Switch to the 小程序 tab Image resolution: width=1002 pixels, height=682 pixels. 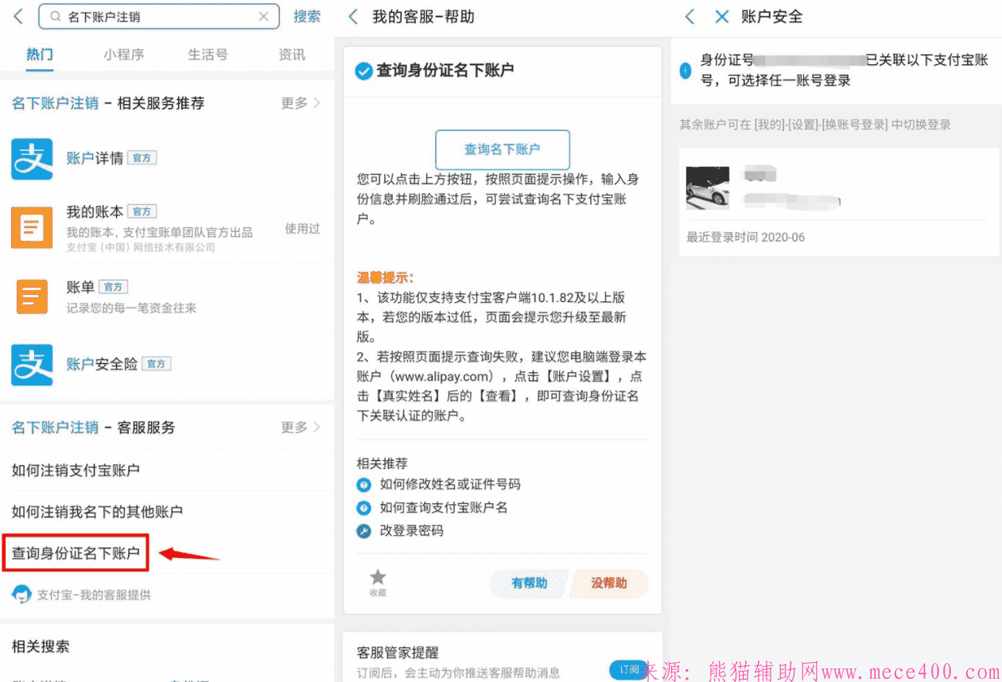tap(126, 53)
